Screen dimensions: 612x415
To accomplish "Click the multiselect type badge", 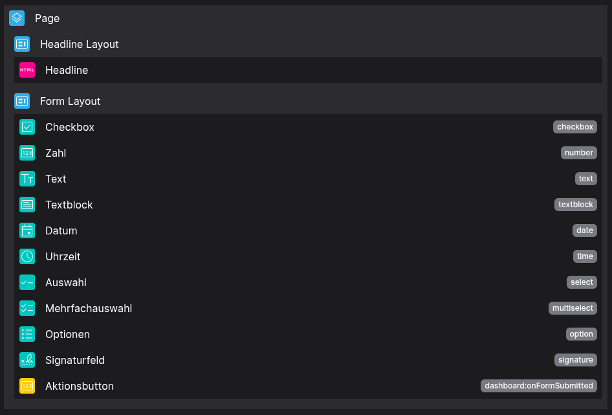I will (573, 308).
